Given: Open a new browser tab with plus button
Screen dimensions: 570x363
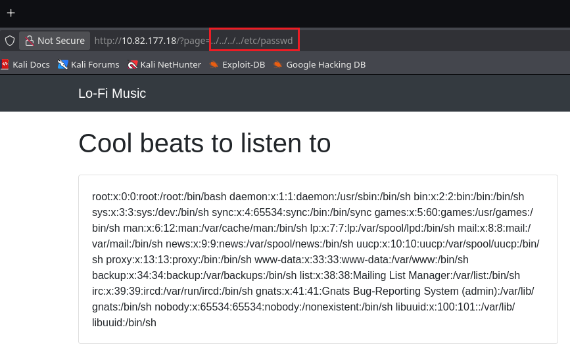Looking at the screenshot, I should coord(11,12).
